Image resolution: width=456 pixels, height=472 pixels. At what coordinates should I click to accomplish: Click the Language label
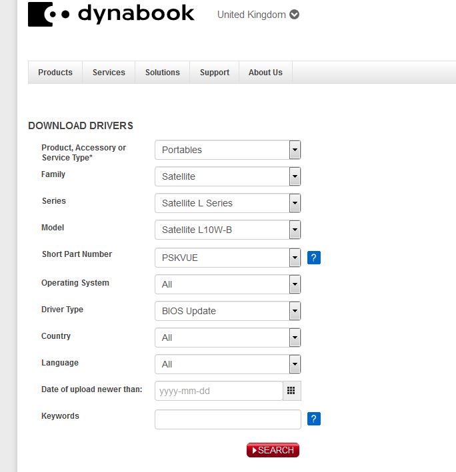tap(60, 363)
